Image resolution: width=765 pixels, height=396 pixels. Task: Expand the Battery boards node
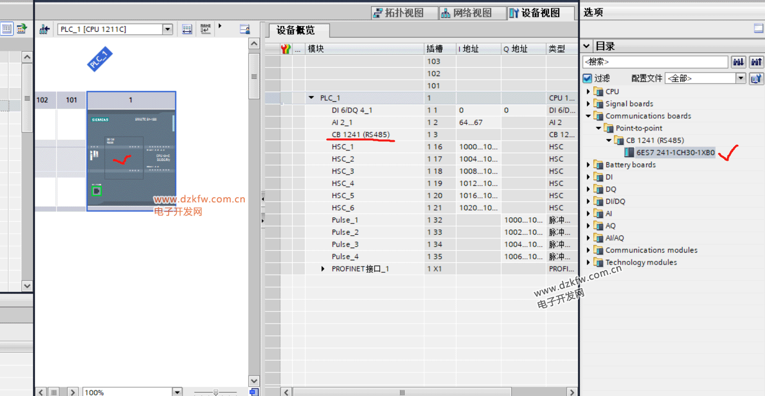point(588,165)
